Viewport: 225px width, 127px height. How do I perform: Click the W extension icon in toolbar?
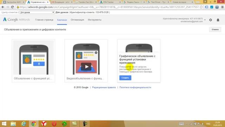pyautogui.click(x=217, y=7)
